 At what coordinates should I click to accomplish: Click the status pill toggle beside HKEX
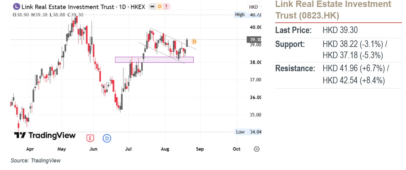pyautogui.click(x=153, y=6)
